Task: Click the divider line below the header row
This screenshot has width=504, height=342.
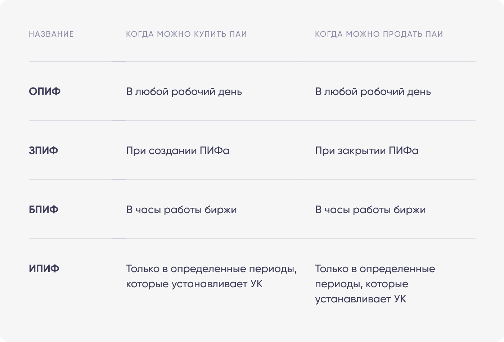Action: click(x=252, y=62)
